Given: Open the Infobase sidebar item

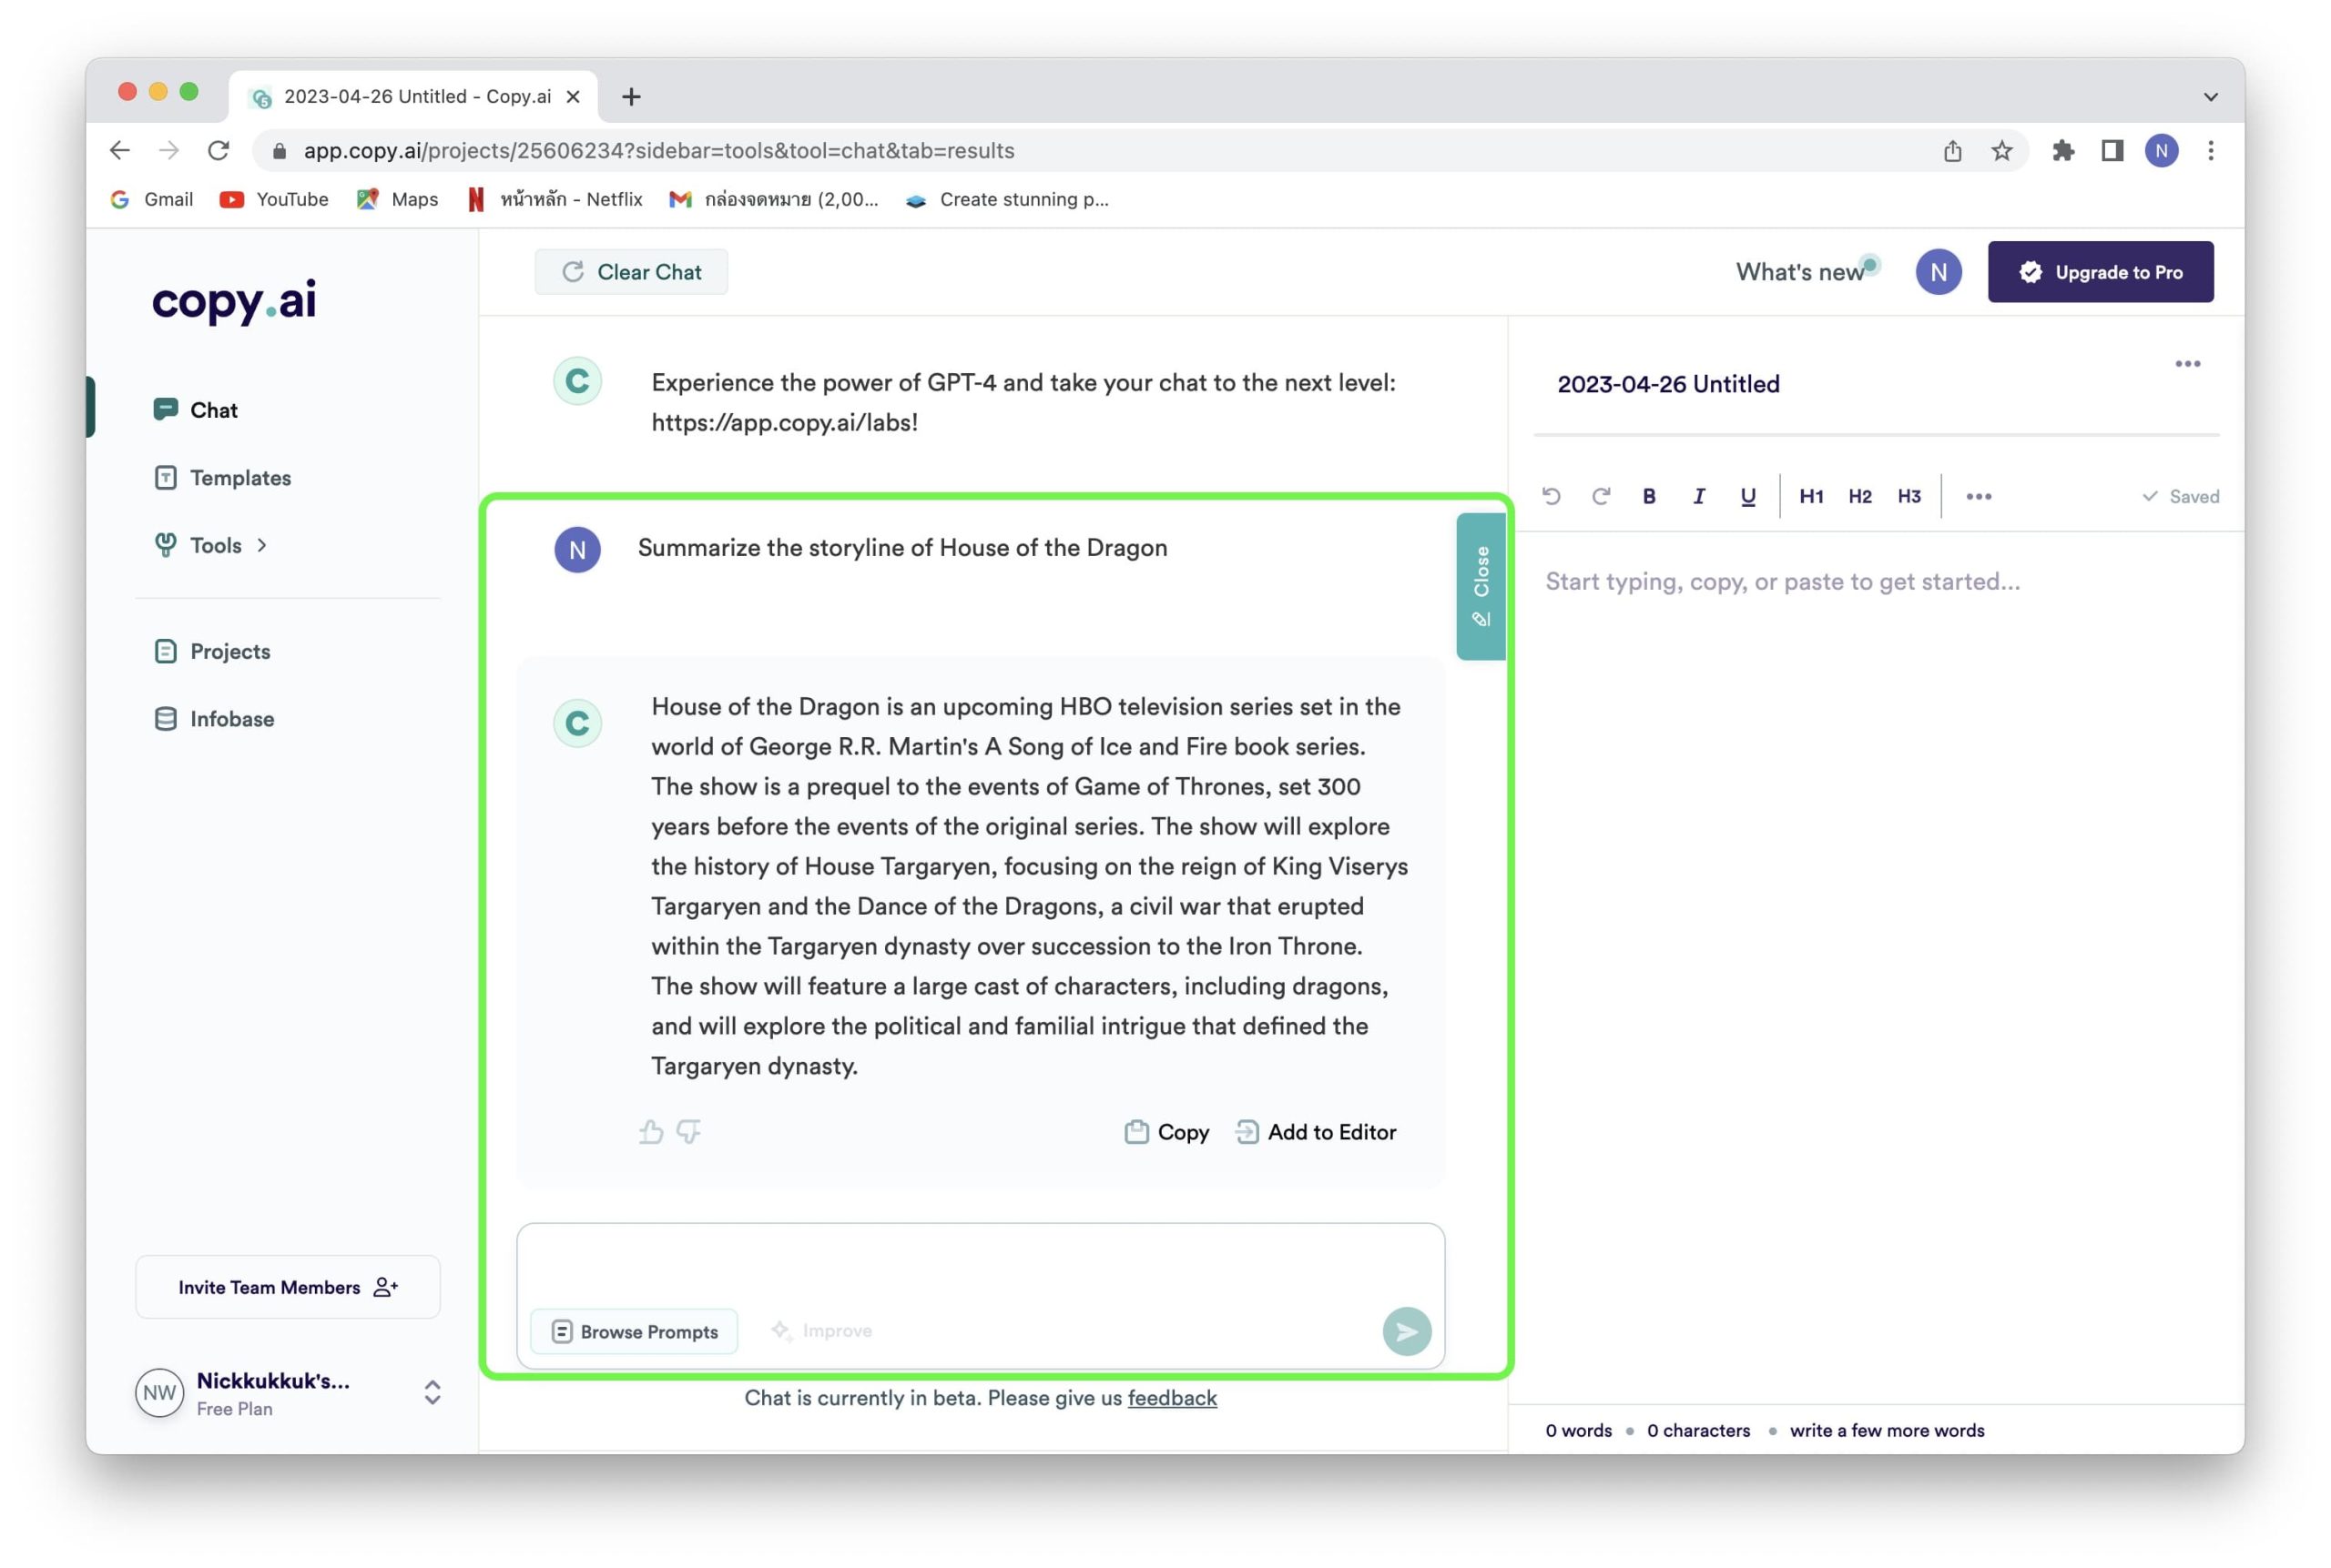Looking at the screenshot, I should 231,719.
